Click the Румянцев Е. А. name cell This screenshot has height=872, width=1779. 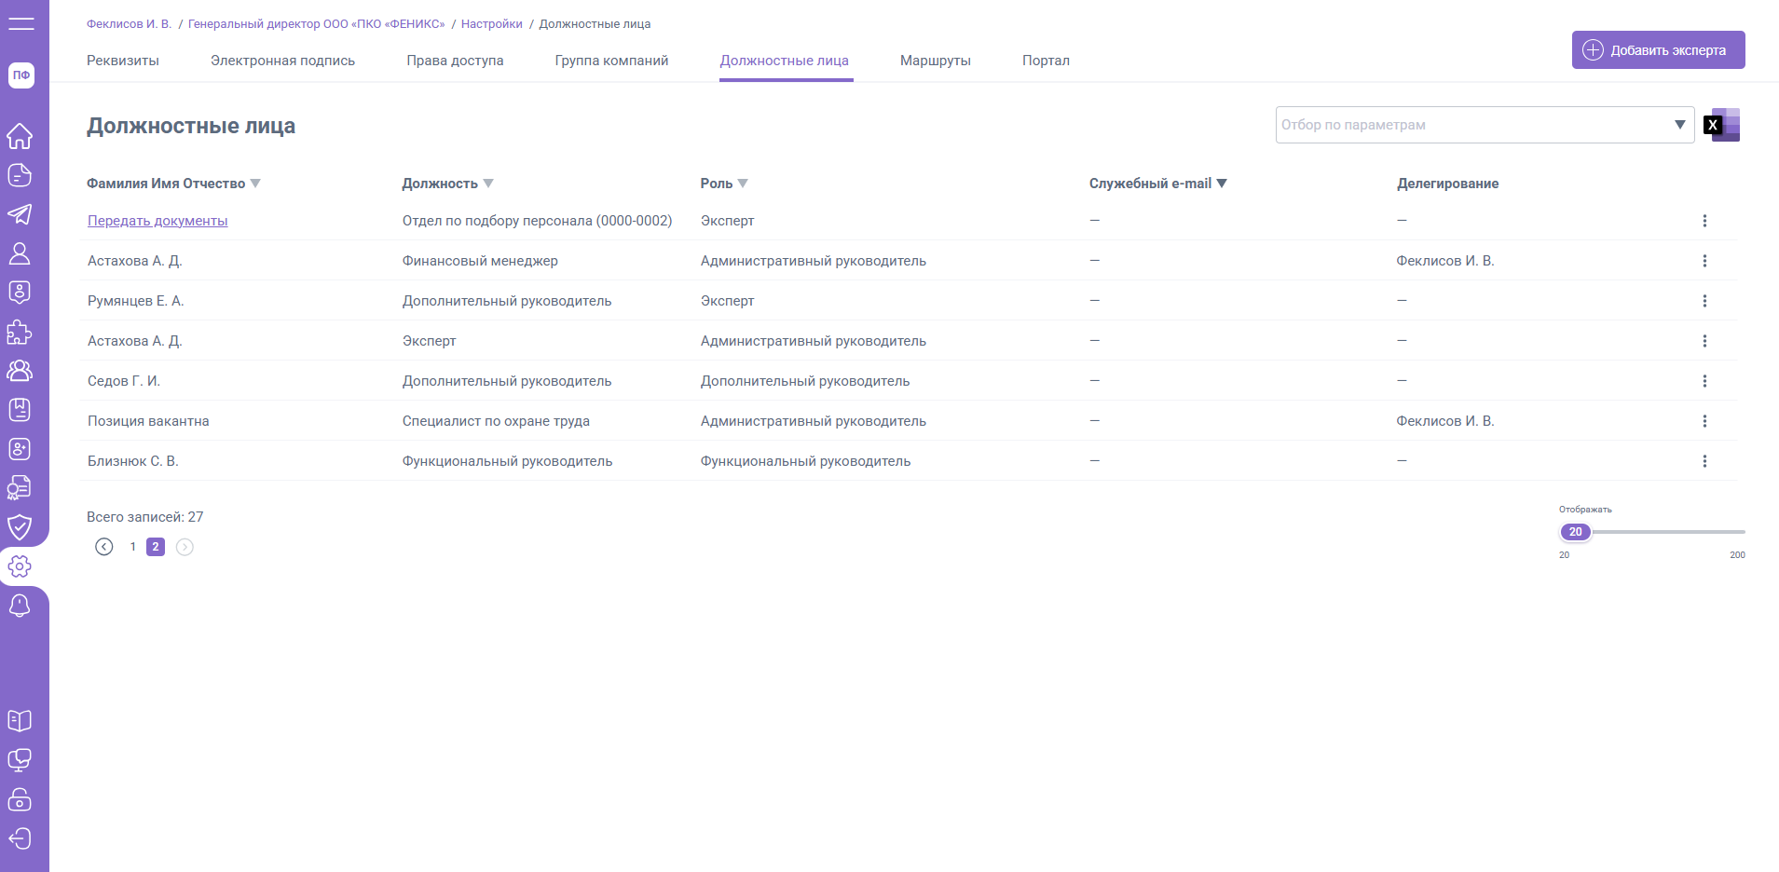point(136,301)
